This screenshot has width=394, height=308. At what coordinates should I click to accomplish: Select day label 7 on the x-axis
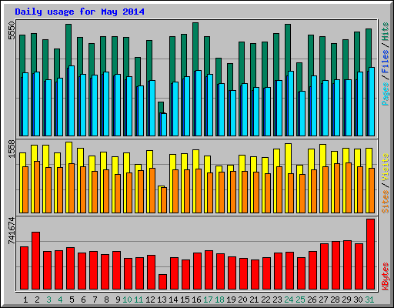point(95,300)
